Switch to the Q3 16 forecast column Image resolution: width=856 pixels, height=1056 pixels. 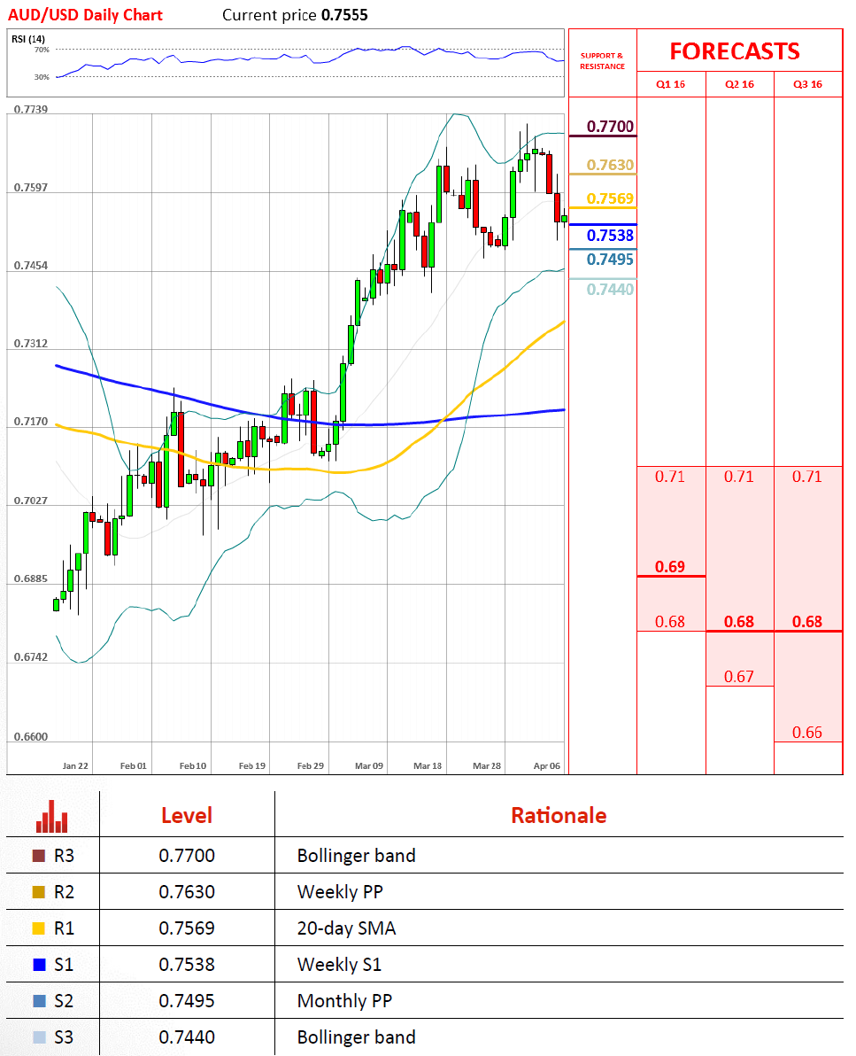[807, 84]
